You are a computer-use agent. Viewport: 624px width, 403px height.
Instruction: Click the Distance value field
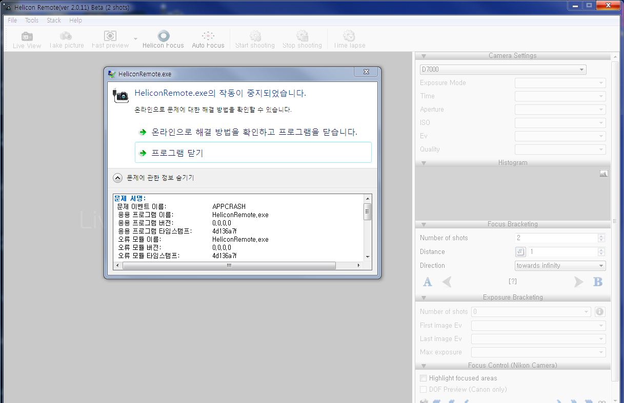[x=562, y=251]
